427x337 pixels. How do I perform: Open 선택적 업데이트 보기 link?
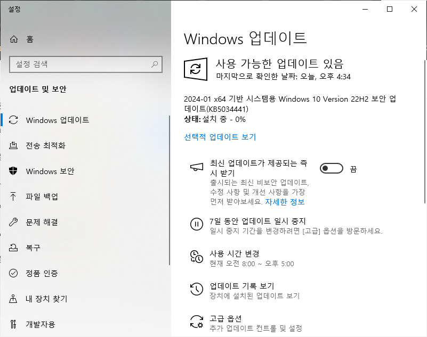click(220, 137)
